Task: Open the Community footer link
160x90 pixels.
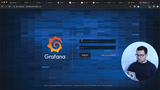Action: (x=68, y=85)
